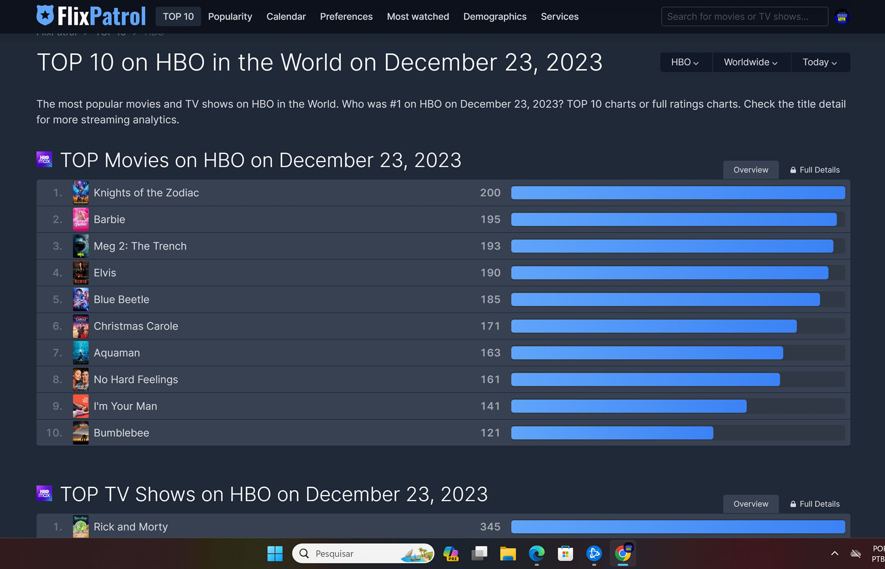Open the Rick and Morty title link
This screenshot has width=885, height=569.
[x=131, y=527]
